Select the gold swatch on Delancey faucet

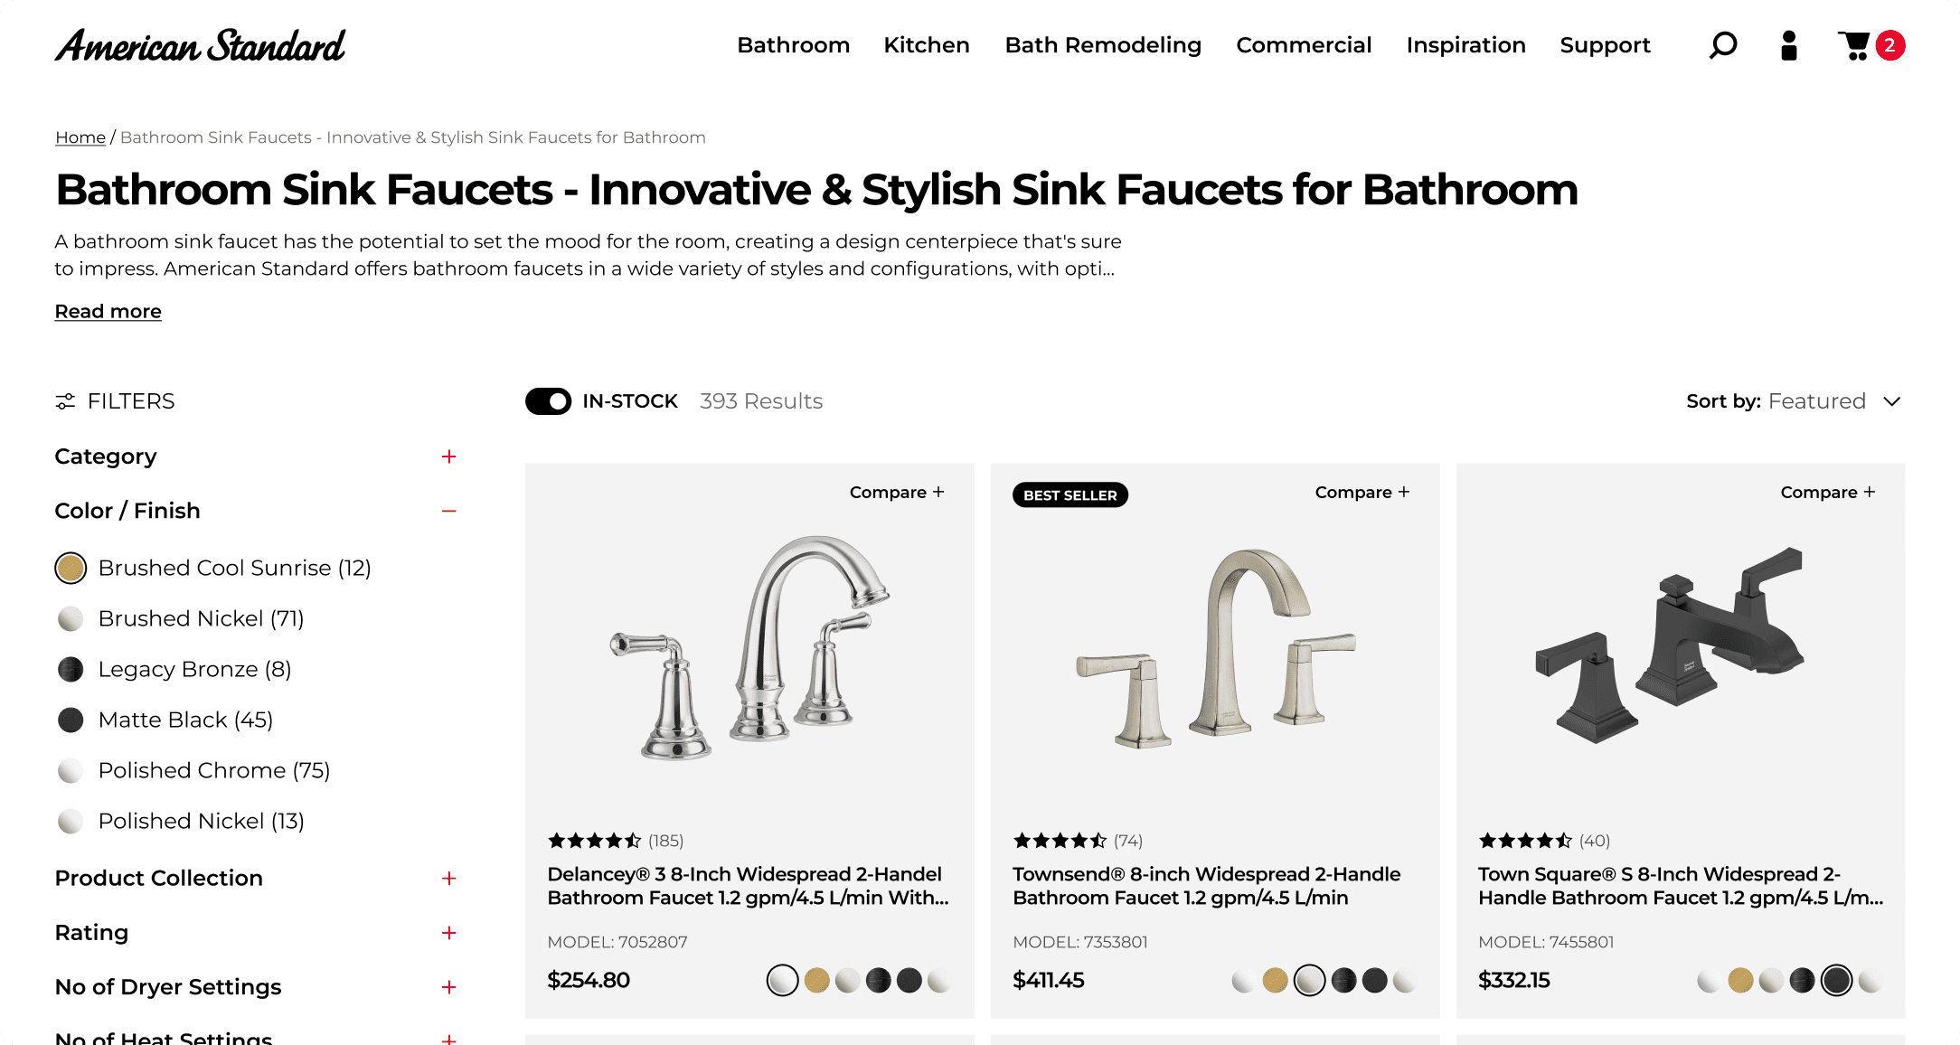815,979
